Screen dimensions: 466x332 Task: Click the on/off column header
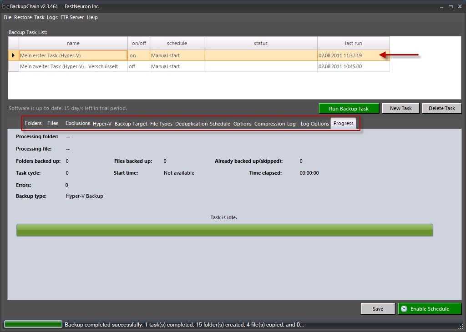click(x=139, y=43)
